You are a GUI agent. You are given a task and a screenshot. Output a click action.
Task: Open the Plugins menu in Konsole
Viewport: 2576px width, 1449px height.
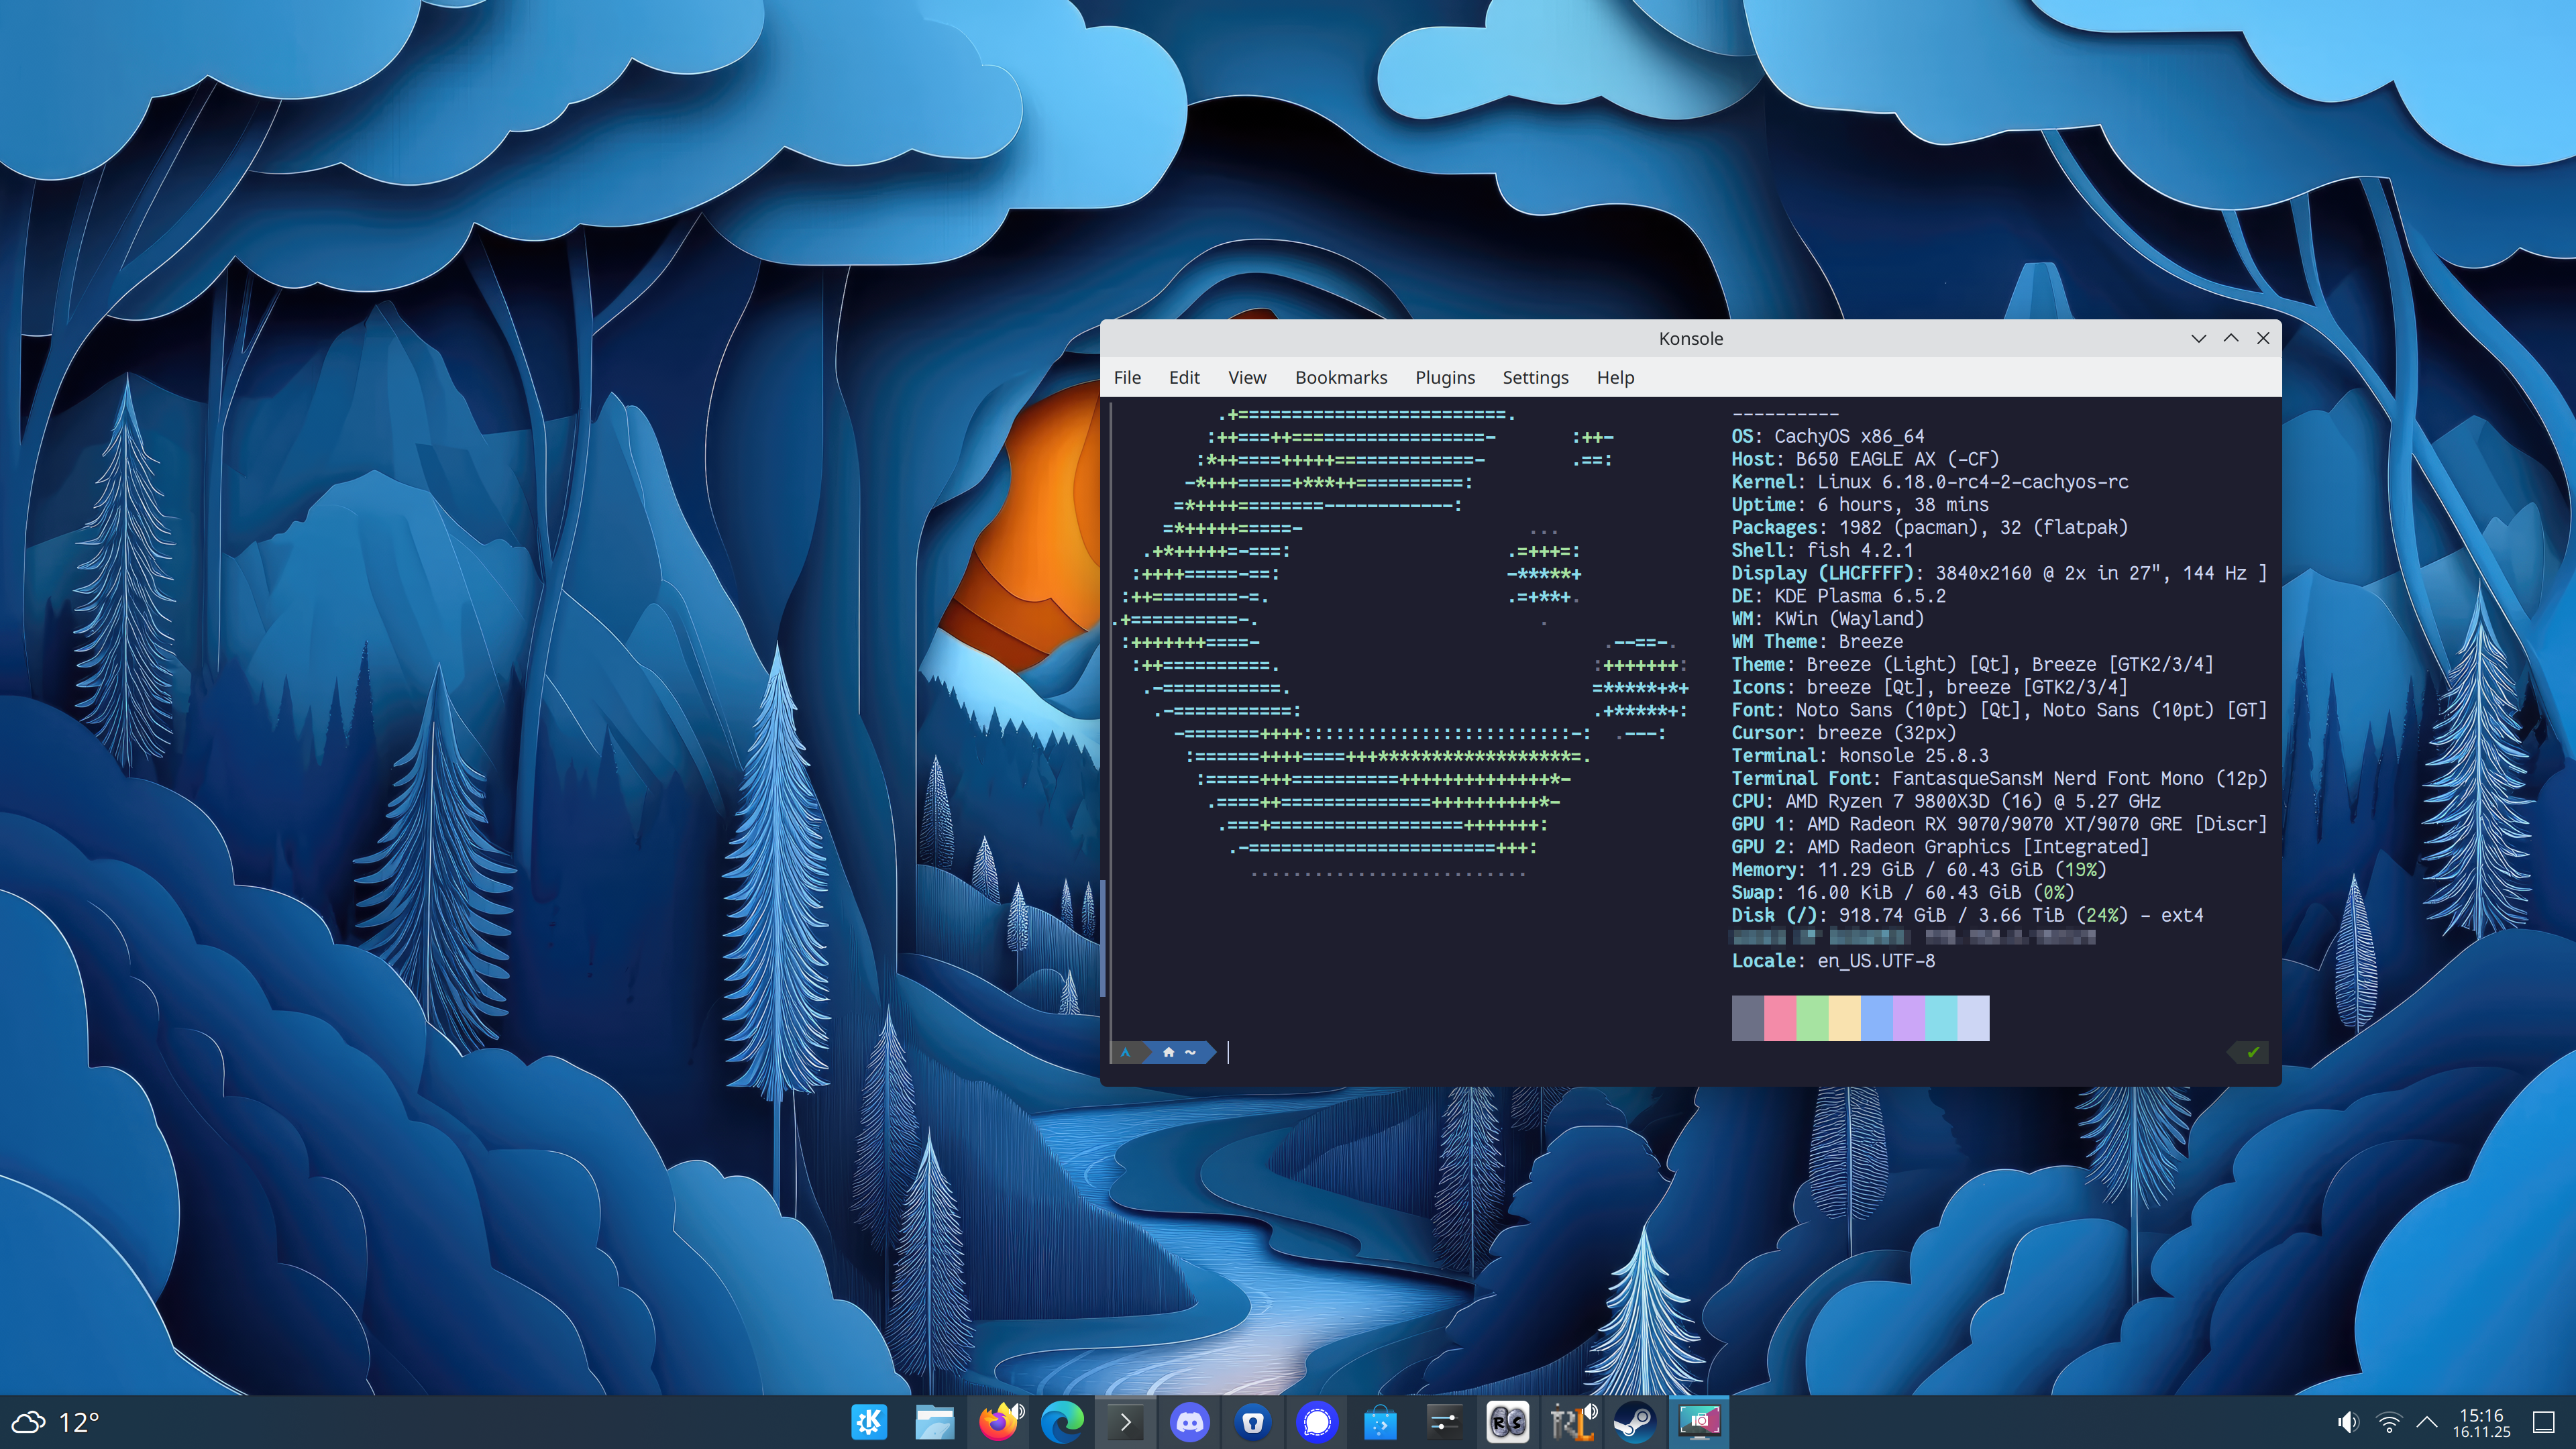tap(1444, 377)
